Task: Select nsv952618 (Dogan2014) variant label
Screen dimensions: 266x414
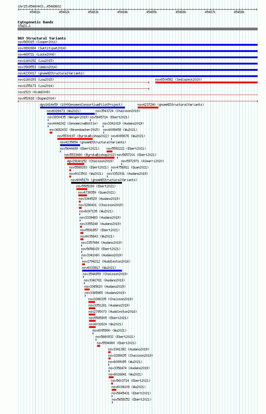Action: coord(37,99)
